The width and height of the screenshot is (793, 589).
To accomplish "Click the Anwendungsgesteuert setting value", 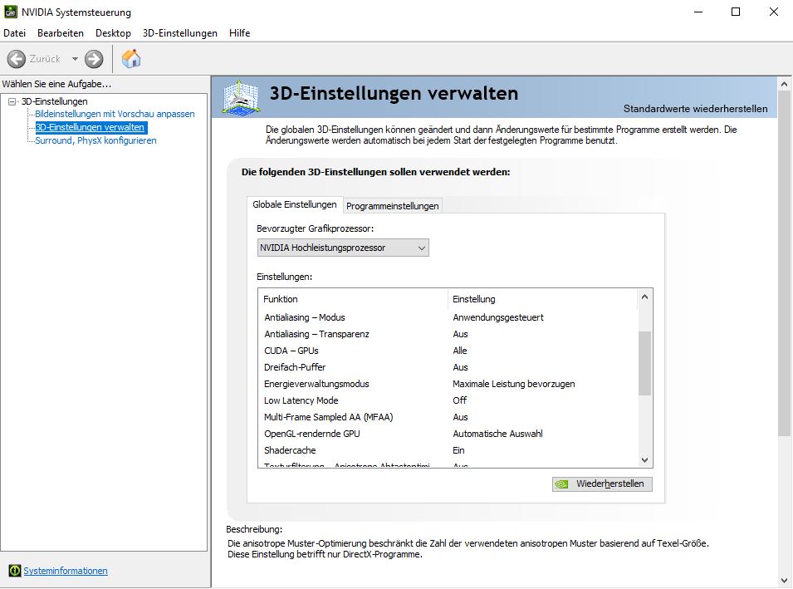I will point(498,317).
